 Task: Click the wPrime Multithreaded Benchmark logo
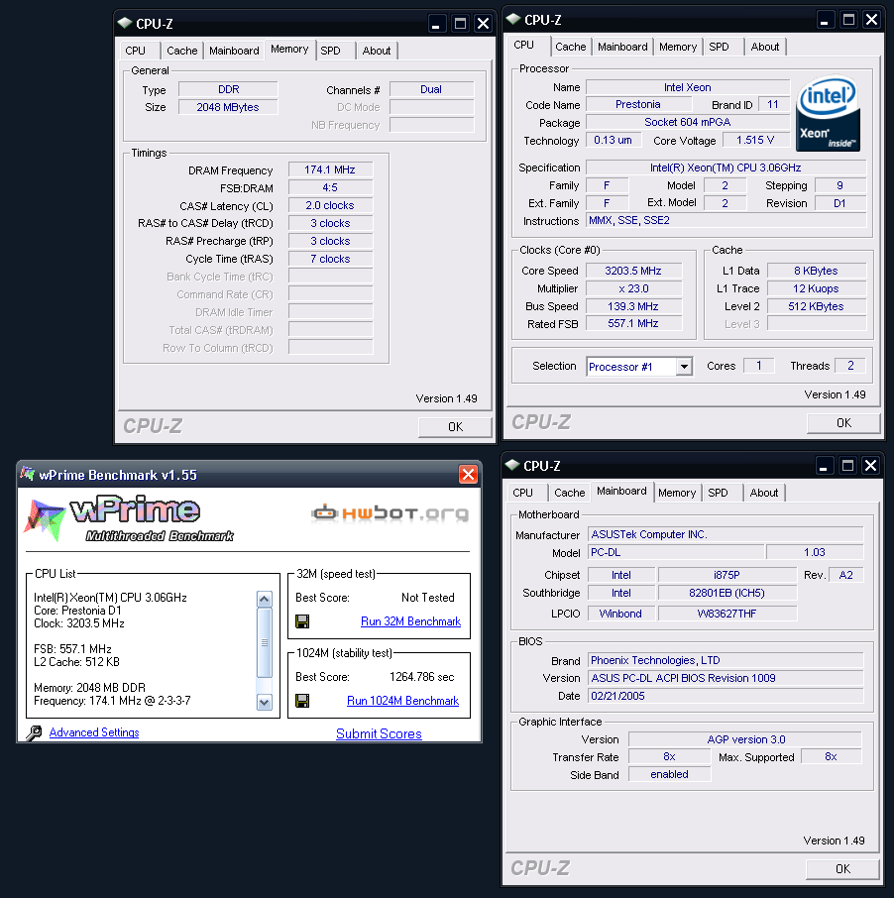(131, 518)
